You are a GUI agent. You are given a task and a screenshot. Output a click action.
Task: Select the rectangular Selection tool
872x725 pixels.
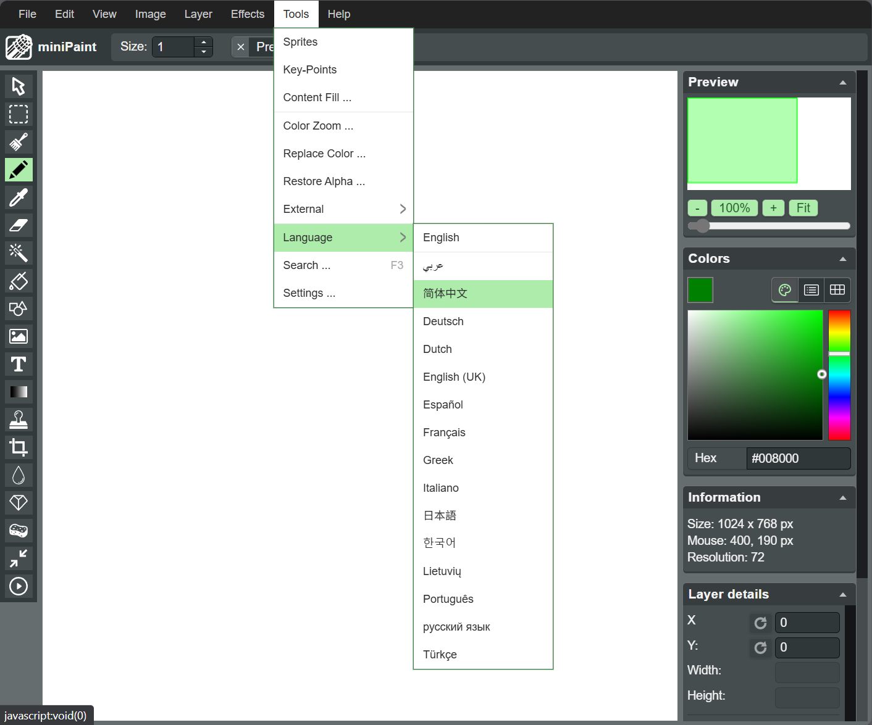[x=19, y=114]
